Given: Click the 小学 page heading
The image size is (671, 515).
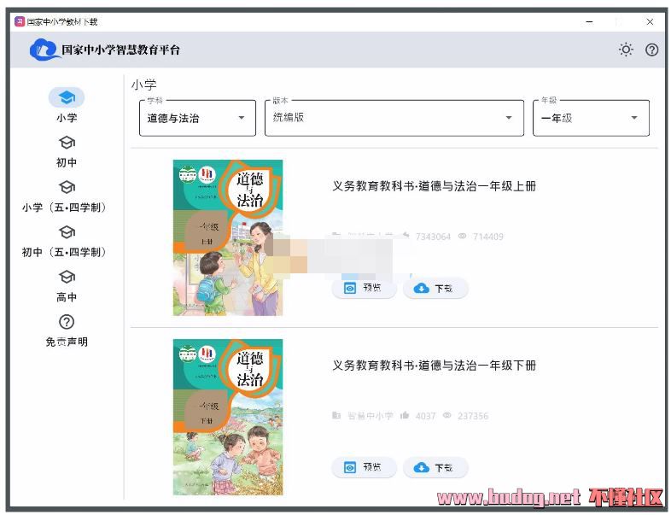Looking at the screenshot, I should click(143, 85).
